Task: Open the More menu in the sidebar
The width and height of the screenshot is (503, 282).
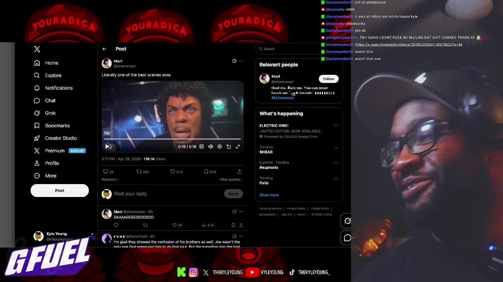Action: [x=45, y=175]
